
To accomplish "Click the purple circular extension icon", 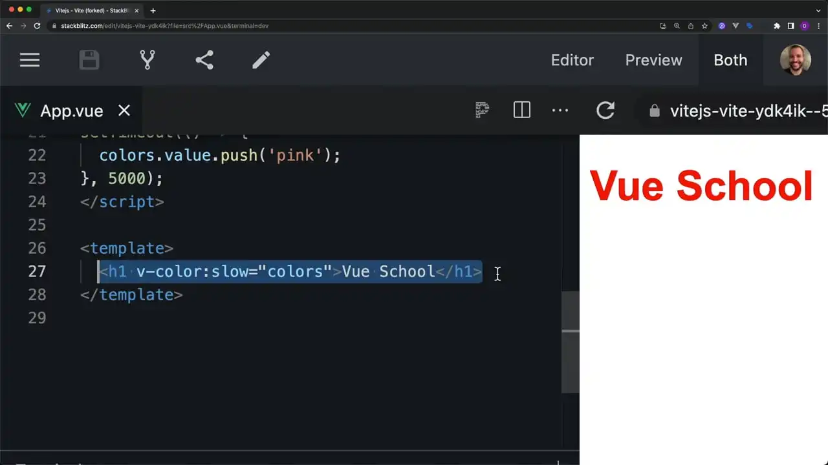I will pos(722,26).
